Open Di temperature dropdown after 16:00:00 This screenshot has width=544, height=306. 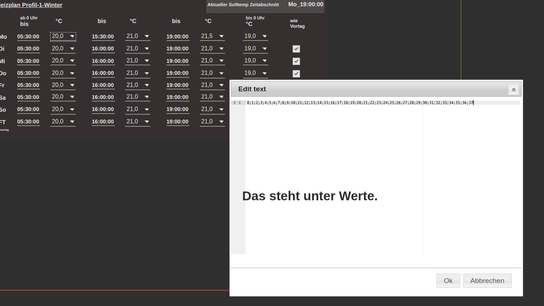[x=138, y=49]
